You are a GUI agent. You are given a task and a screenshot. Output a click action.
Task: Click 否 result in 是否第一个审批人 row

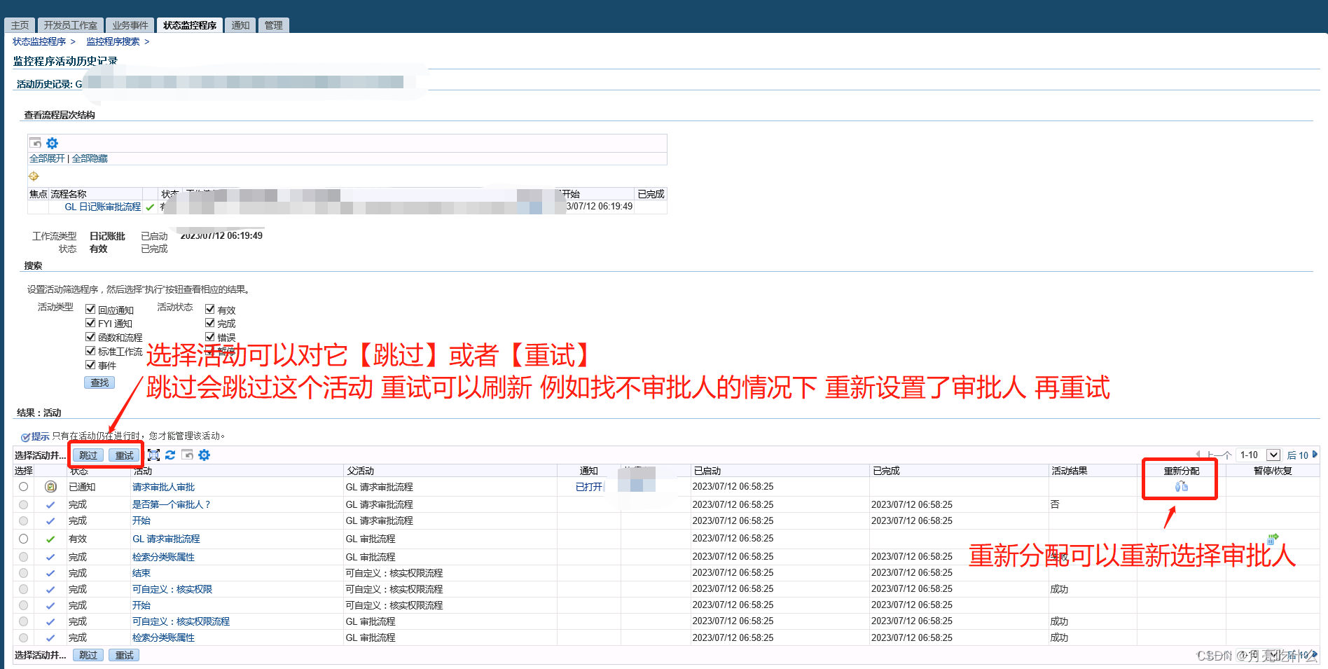click(1055, 504)
